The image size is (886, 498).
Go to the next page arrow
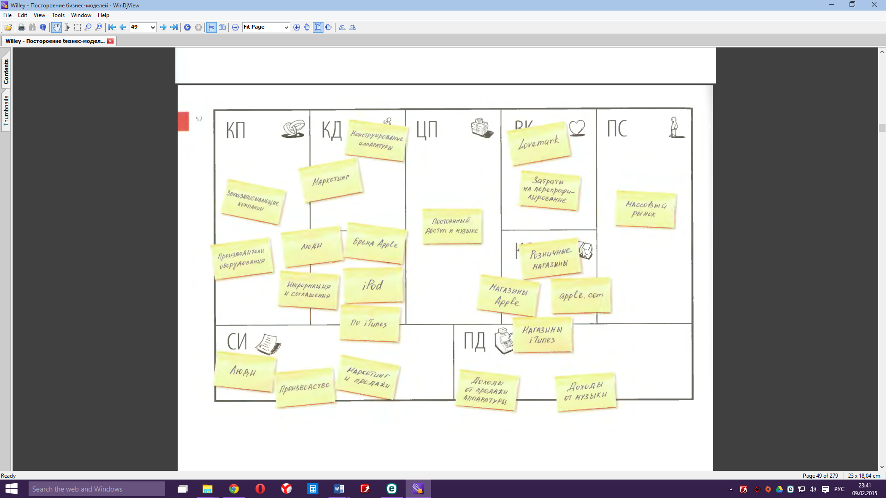tap(163, 27)
